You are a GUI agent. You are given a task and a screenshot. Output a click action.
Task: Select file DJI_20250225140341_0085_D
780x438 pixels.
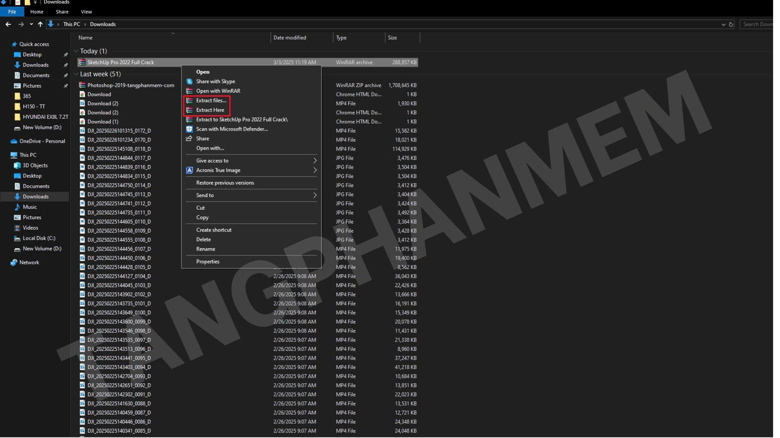pos(119,431)
